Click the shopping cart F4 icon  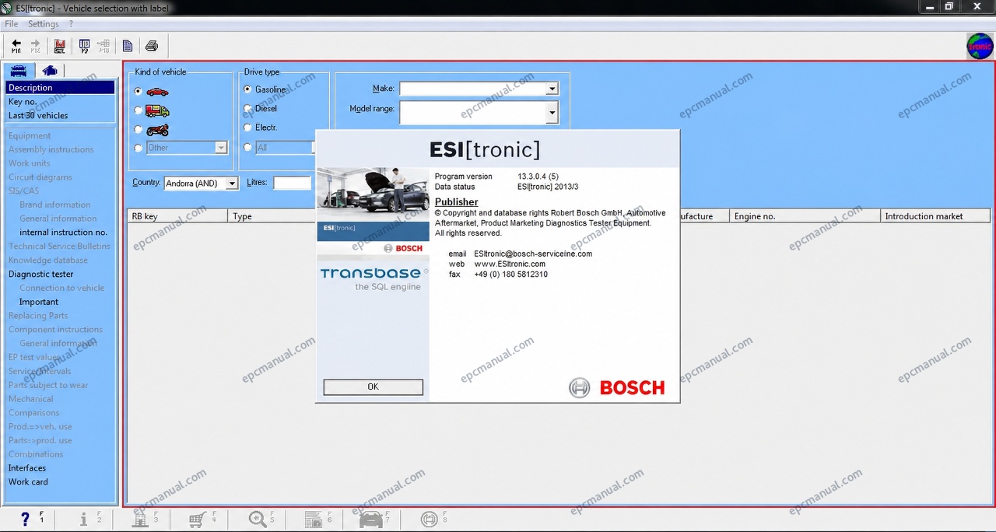(x=198, y=519)
